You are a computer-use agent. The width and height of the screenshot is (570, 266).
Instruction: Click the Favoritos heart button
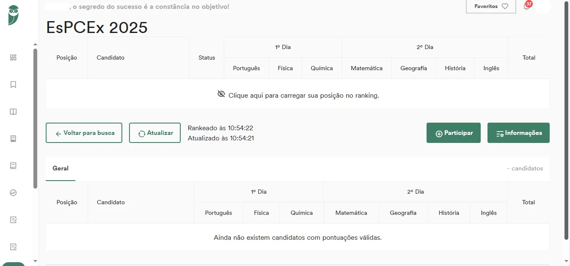tap(491, 6)
